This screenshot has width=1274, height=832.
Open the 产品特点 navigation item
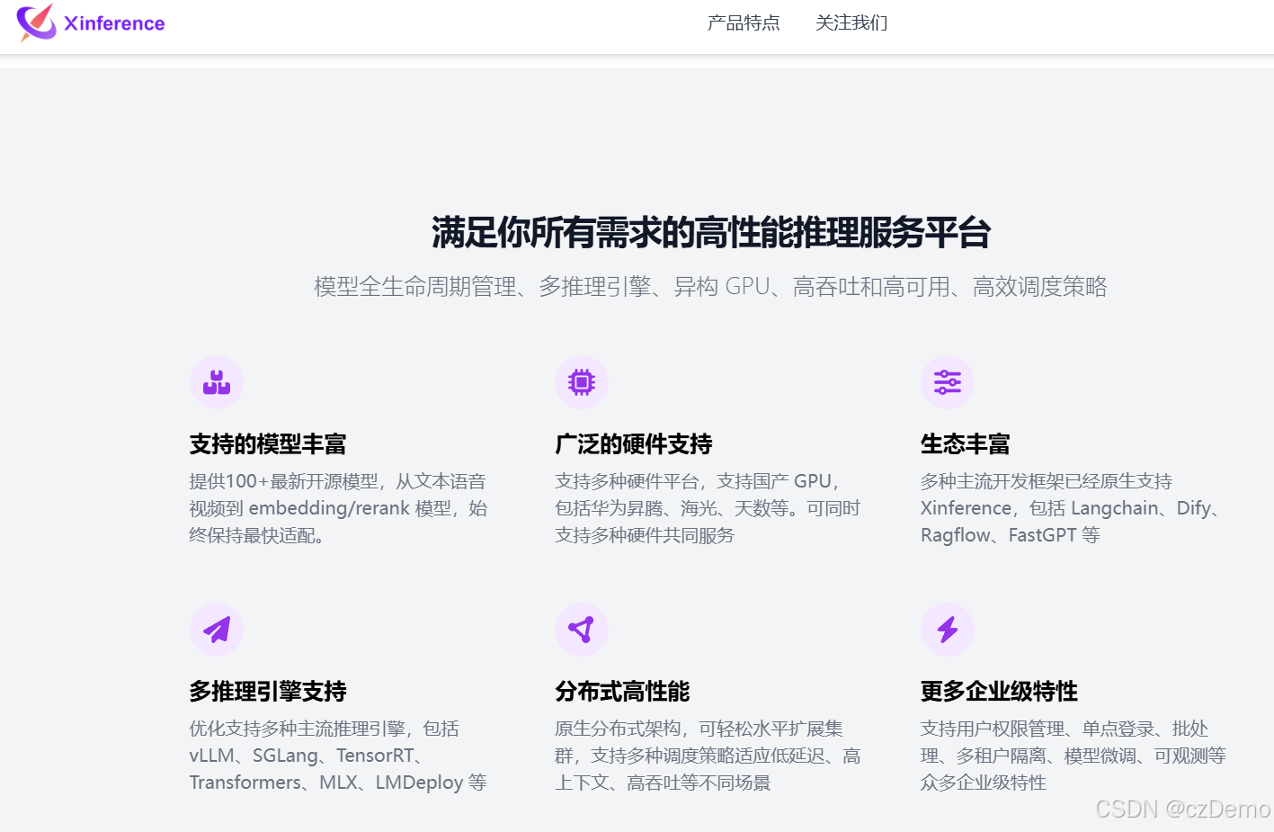744,22
